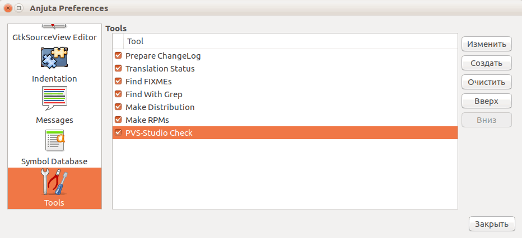Uncheck the Make Distribution tool
The image size is (522, 238).
click(118, 107)
